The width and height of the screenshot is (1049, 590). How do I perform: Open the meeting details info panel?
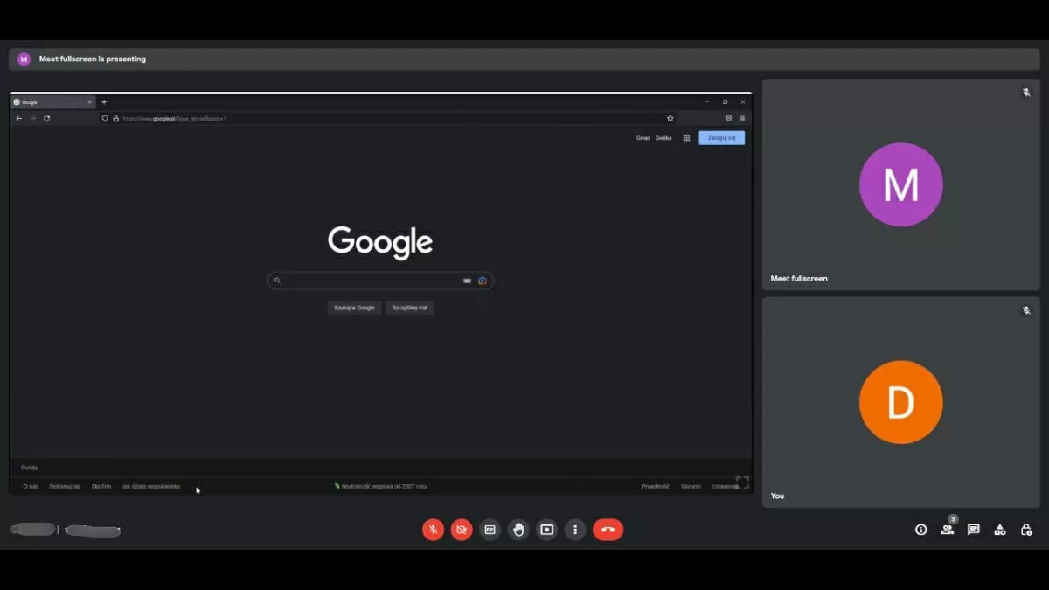920,530
